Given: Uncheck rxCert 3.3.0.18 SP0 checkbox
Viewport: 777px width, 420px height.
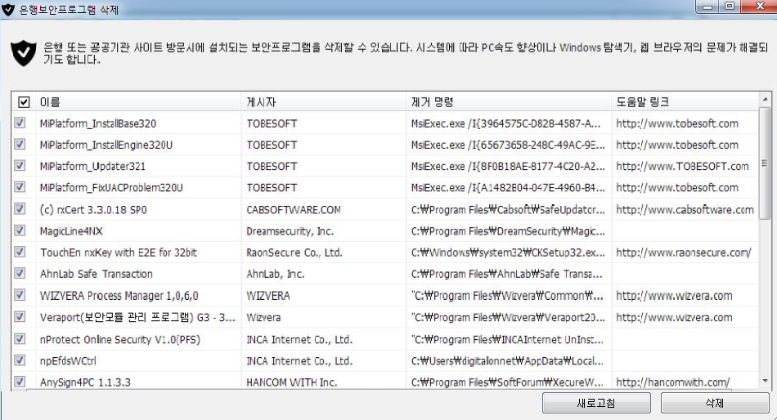Looking at the screenshot, I should (20, 209).
